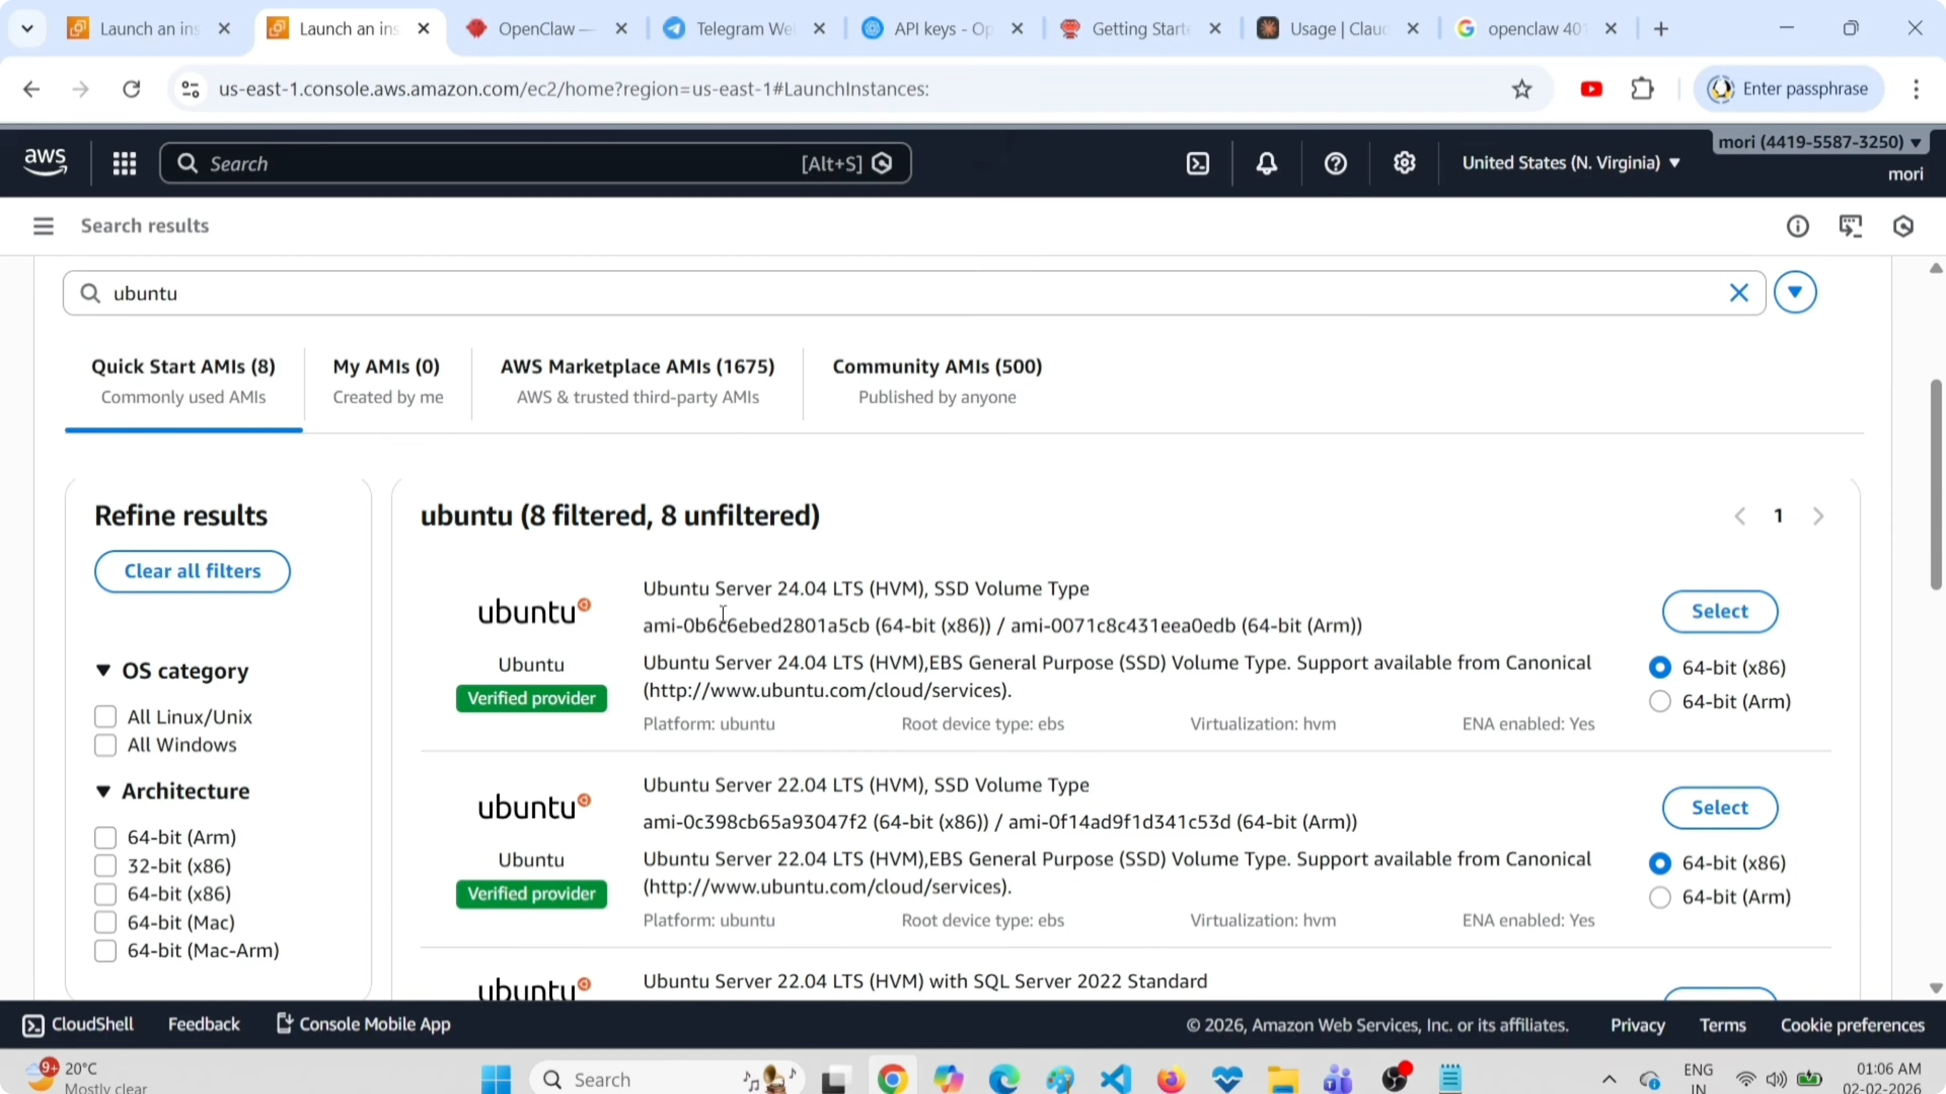The image size is (1946, 1094).
Task: Click Clear all filters
Action: [192, 571]
